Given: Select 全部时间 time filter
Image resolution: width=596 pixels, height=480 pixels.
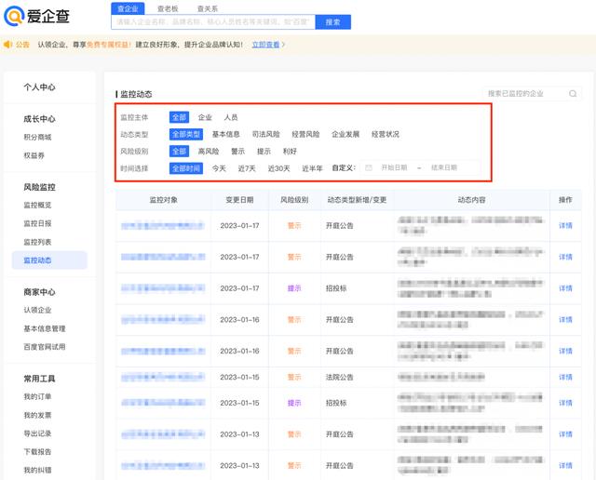Looking at the screenshot, I should click(x=186, y=168).
